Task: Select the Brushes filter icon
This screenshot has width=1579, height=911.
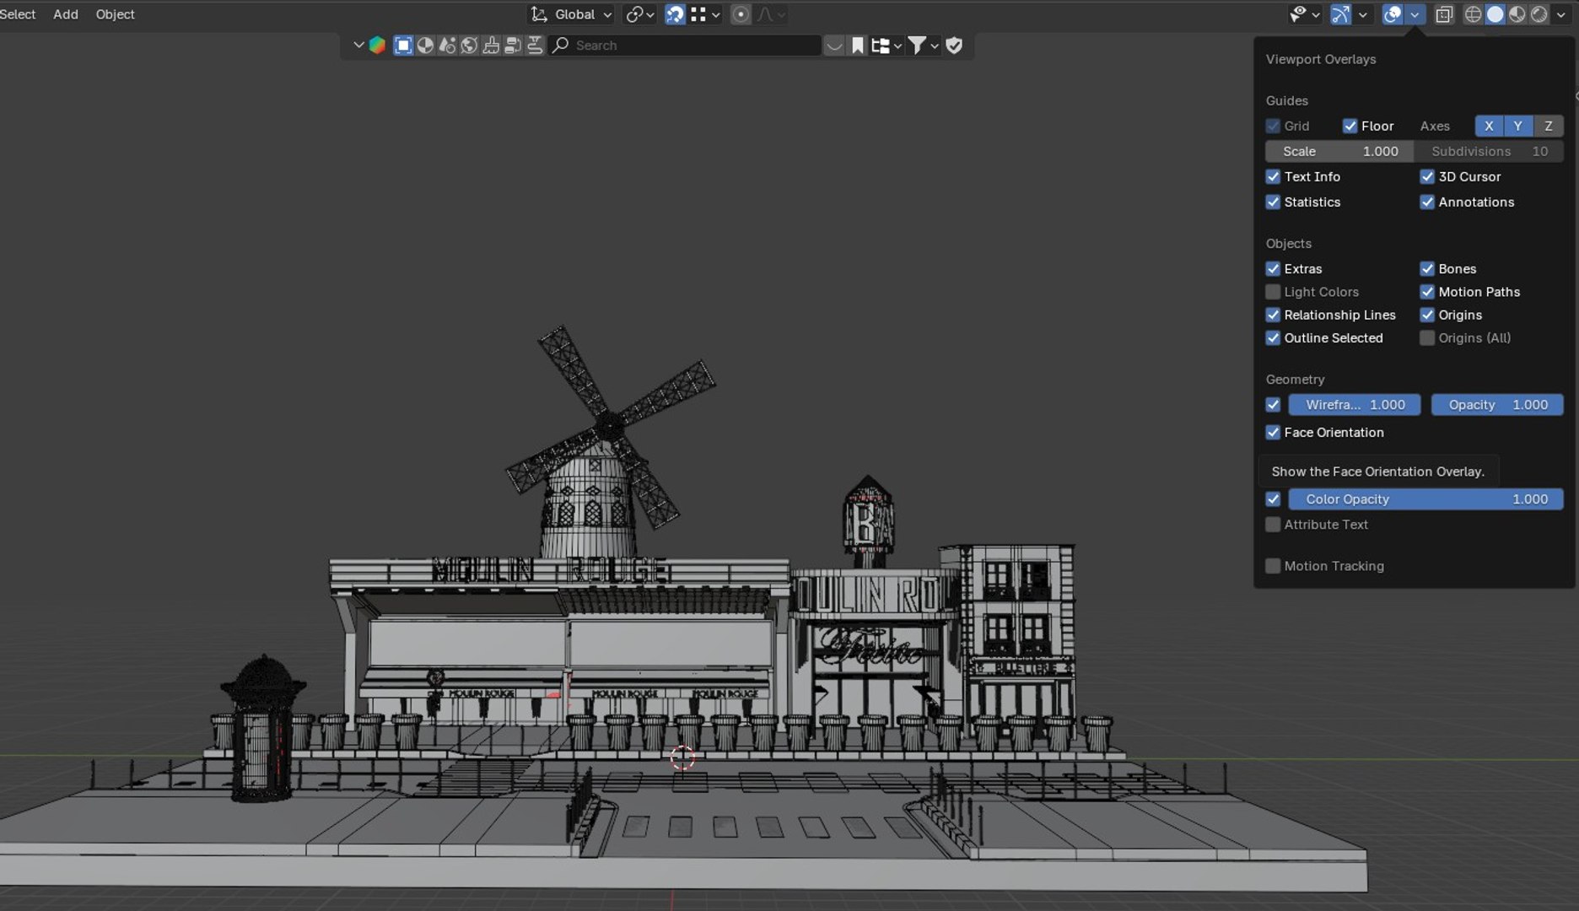Action: (491, 46)
